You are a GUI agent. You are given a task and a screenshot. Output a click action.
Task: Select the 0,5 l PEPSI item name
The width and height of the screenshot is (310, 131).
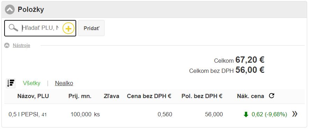coord(24,114)
